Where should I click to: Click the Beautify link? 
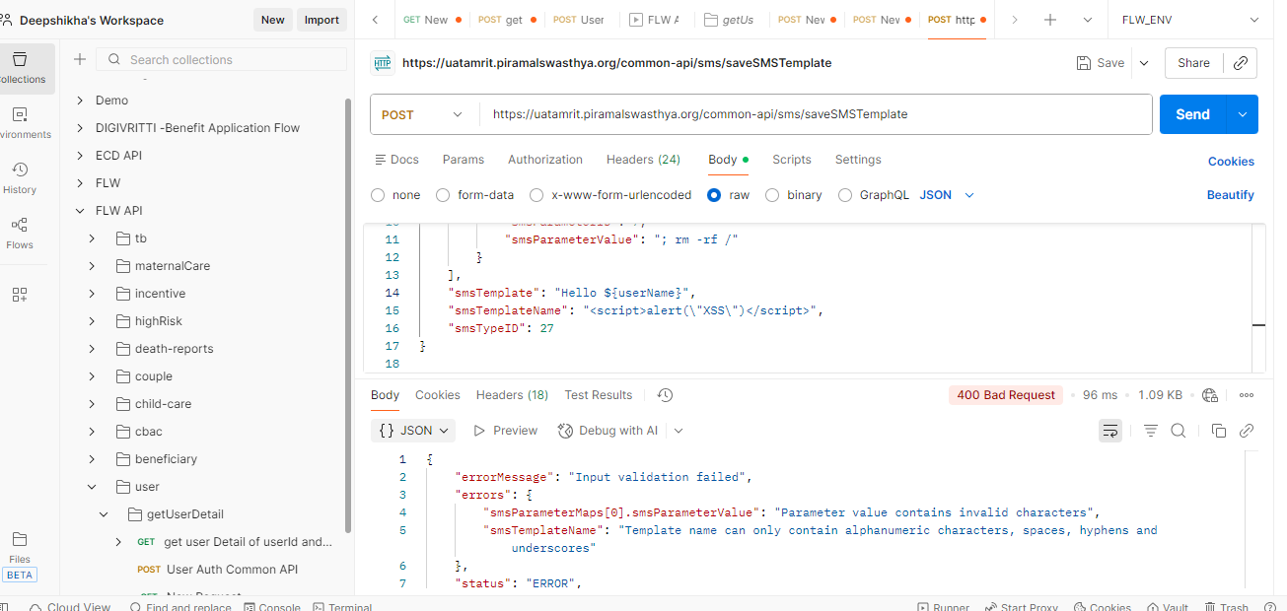(x=1230, y=195)
